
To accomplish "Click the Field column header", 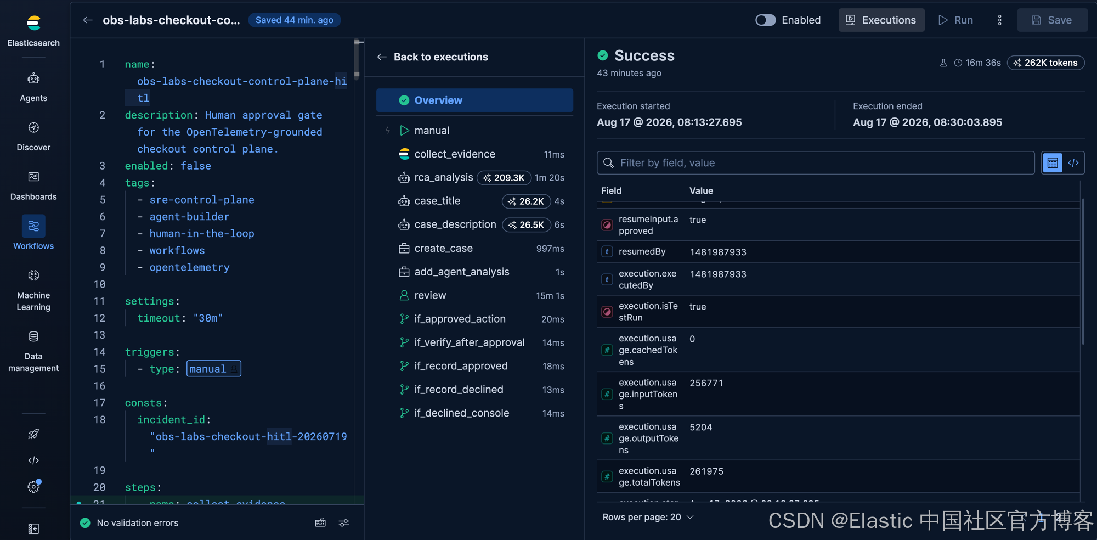I will 612,191.
